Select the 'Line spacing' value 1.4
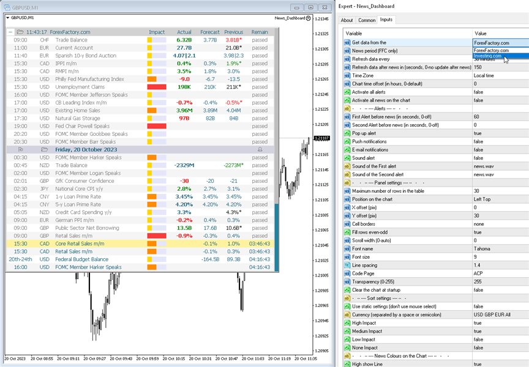 [x=477, y=265]
